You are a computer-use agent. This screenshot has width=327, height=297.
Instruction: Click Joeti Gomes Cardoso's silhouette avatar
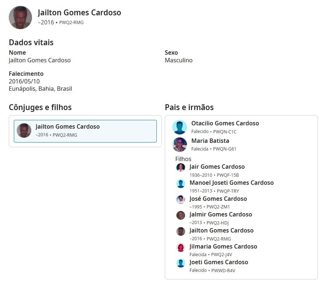coord(181,263)
